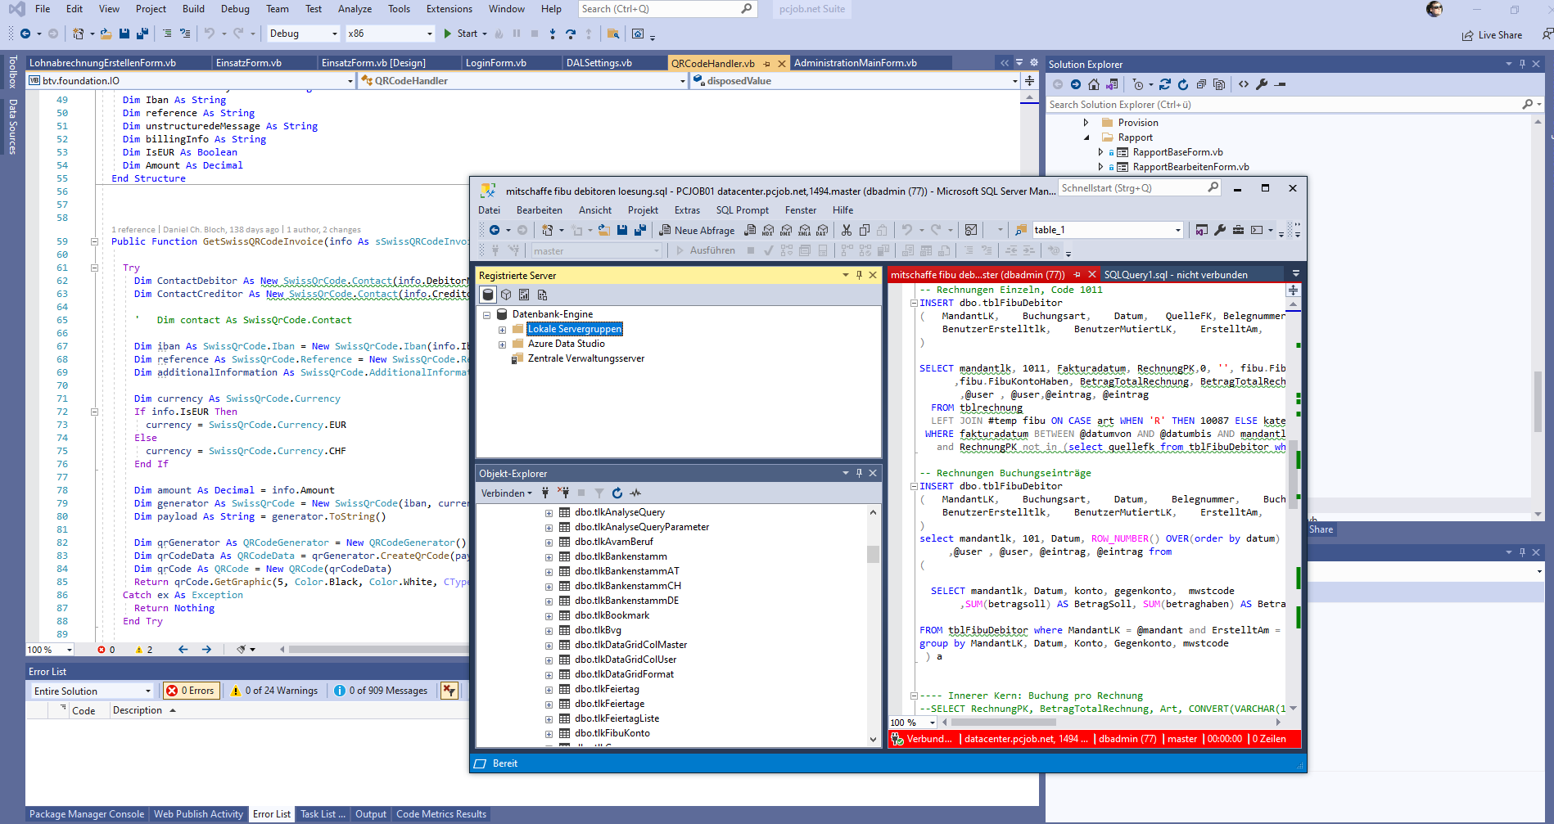This screenshot has height=824, width=1554.
Task: Click the Ausführen button in SSMS
Action: [705, 250]
